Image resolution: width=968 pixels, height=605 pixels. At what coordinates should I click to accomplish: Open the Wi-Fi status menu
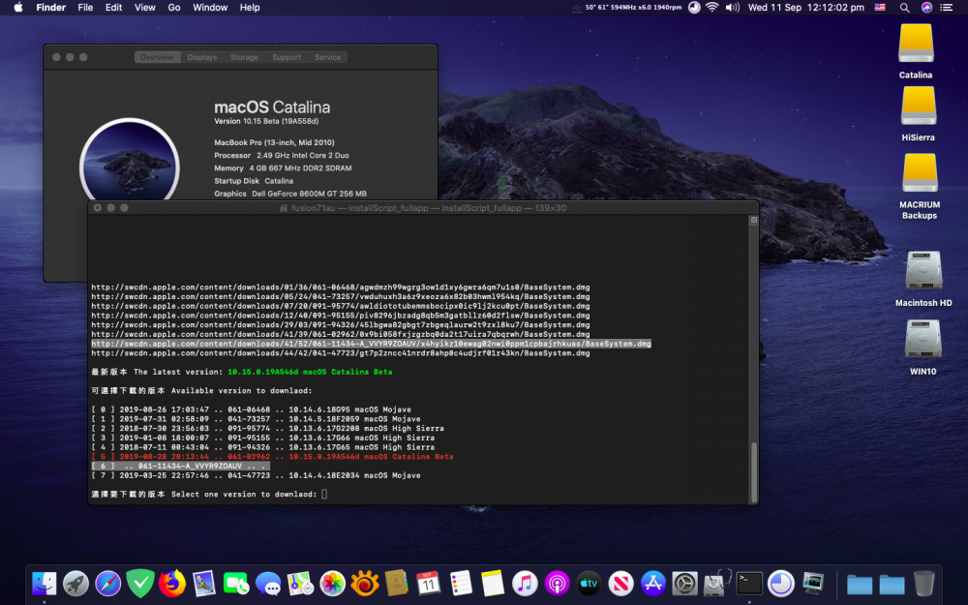tap(712, 8)
